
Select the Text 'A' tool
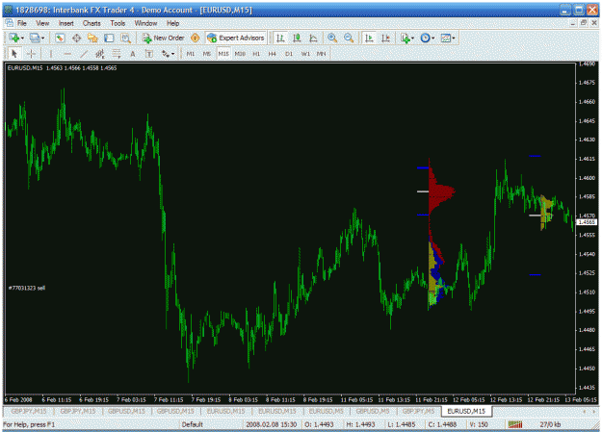click(133, 54)
